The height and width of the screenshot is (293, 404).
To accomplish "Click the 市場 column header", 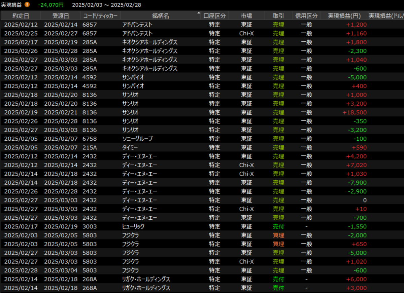I will point(246,16).
